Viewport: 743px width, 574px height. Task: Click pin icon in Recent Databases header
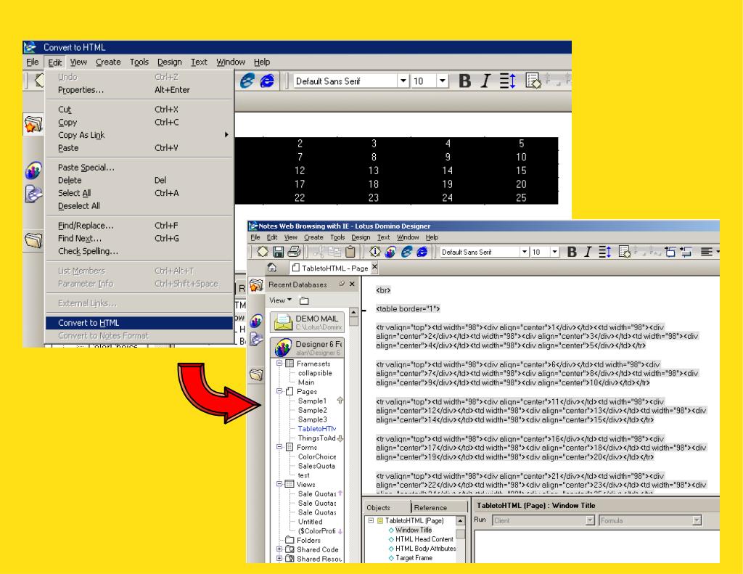[341, 284]
